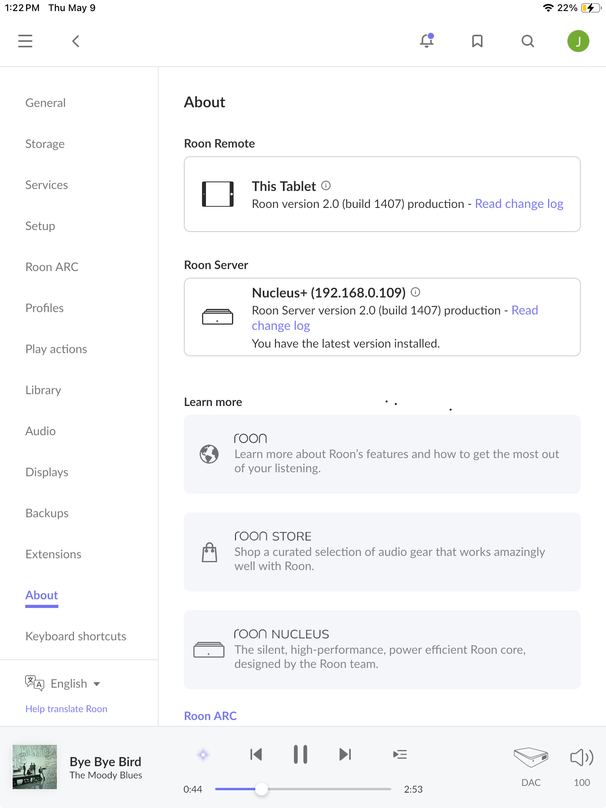The width and height of the screenshot is (606, 808).
Task: Select the Backups settings tab
Action: [47, 513]
